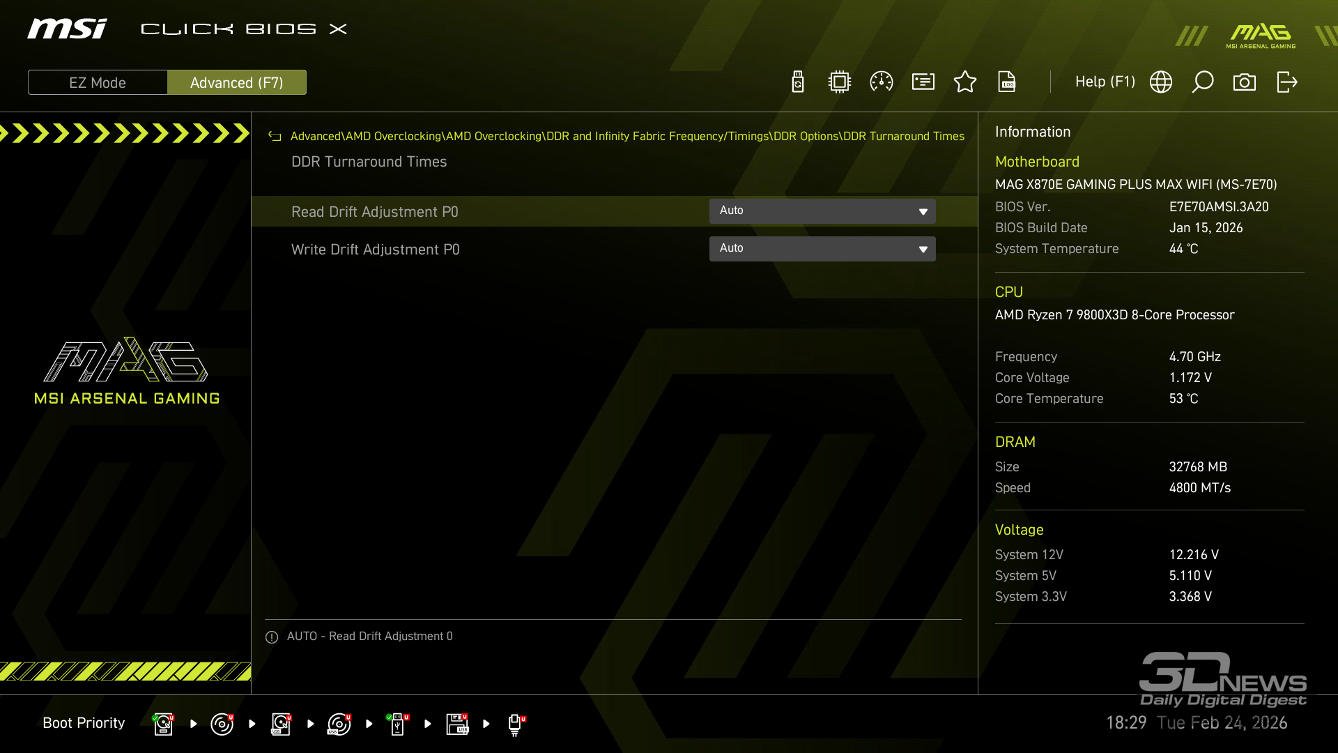Viewport: 1338px width, 753px height.
Task: Switch to EZ Mode tab
Action: point(98,82)
